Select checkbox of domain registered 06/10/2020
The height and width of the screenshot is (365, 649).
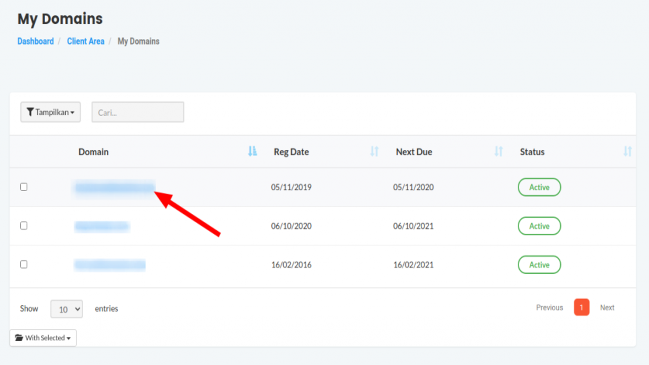24,226
